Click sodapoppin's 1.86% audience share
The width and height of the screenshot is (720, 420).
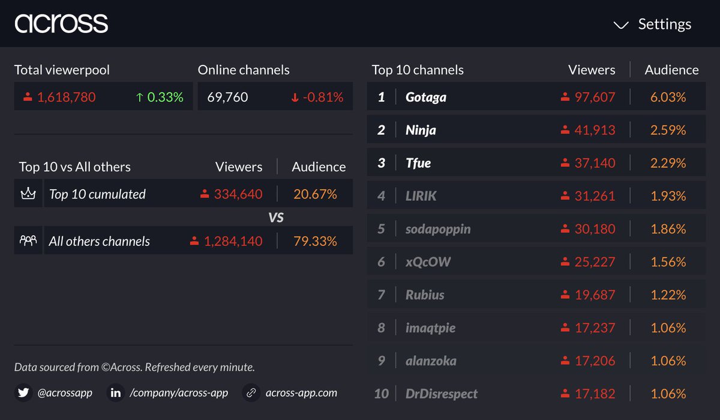668,229
